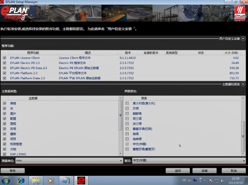Open the blue help icon in system tray
The width and height of the screenshot is (248, 185).
pyautogui.click(x=195, y=180)
